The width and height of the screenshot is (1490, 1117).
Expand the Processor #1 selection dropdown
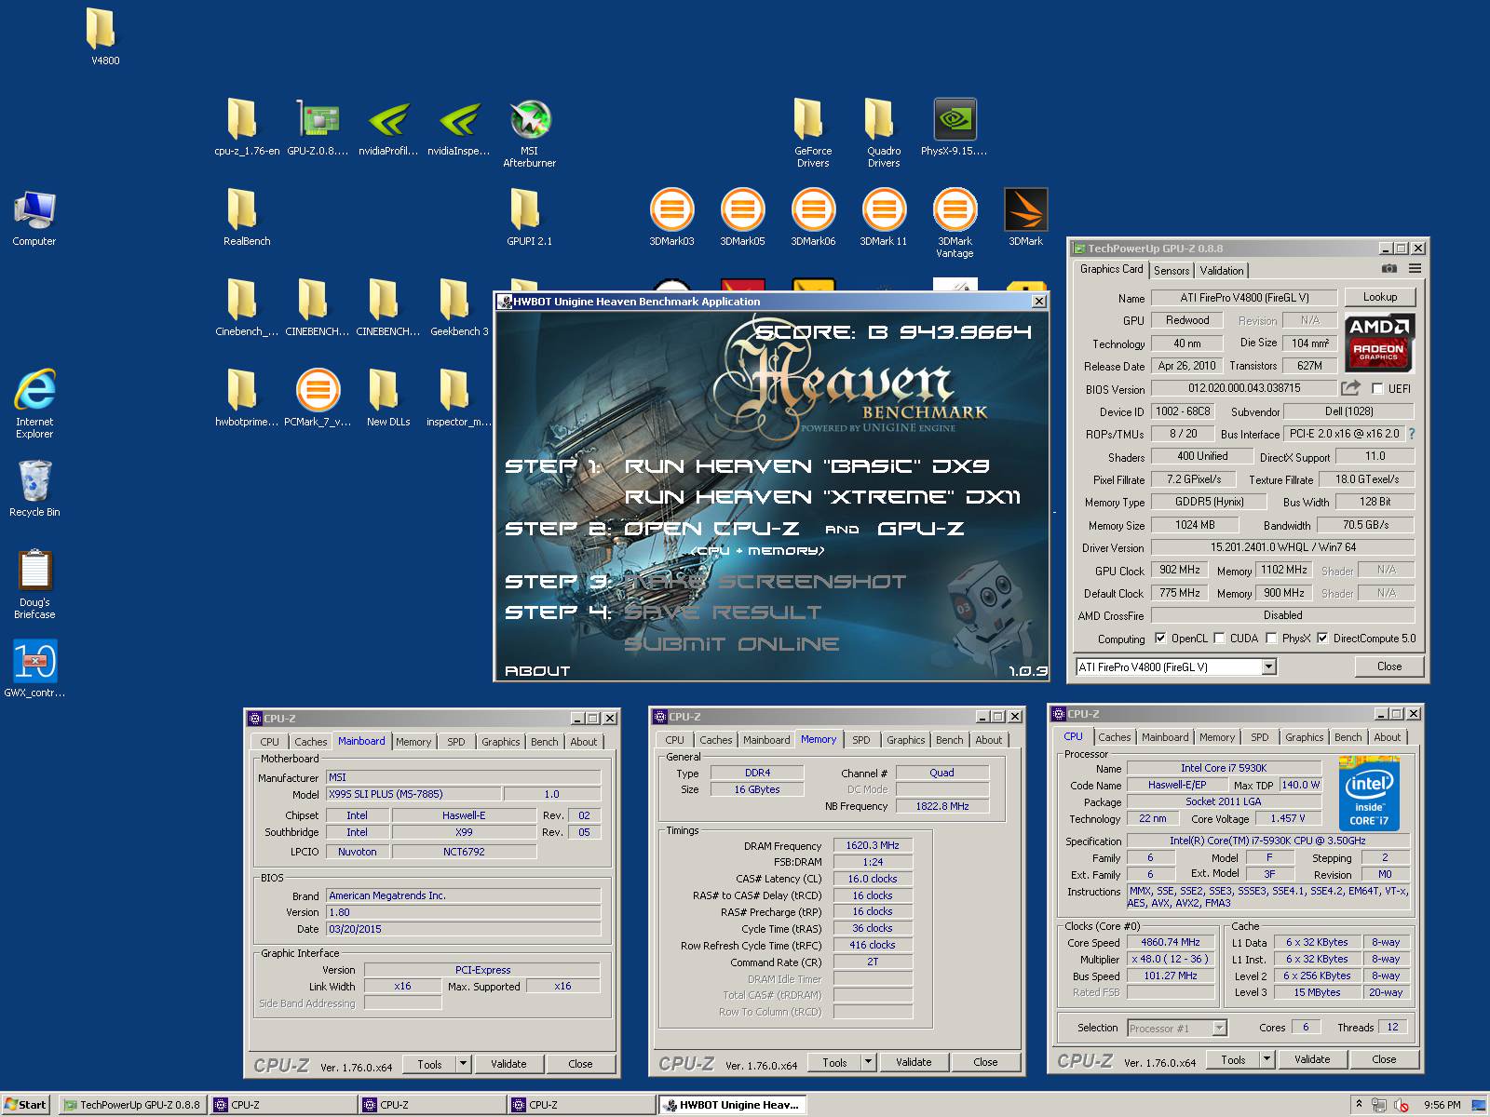pos(1220,1029)
